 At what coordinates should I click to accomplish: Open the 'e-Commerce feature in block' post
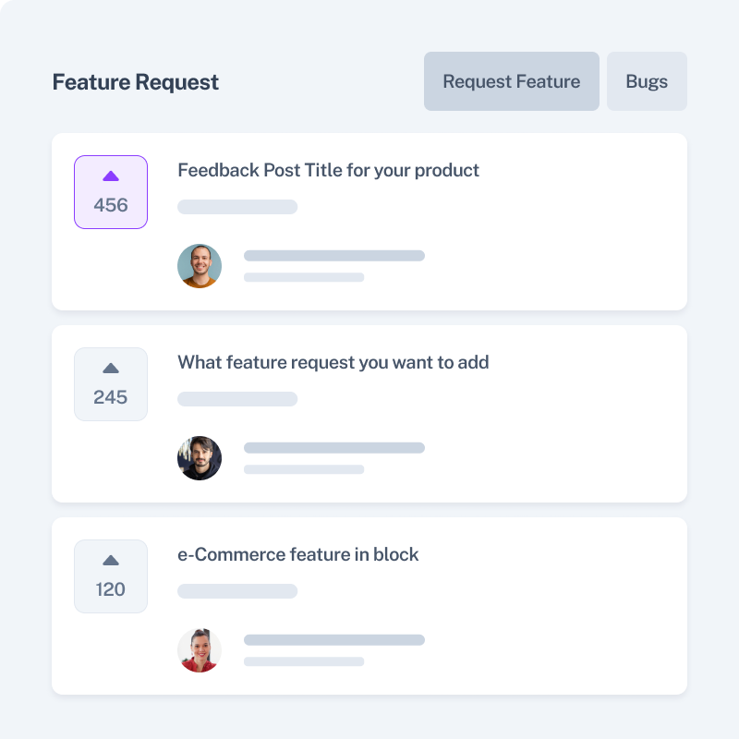click(x=297, y=554)
